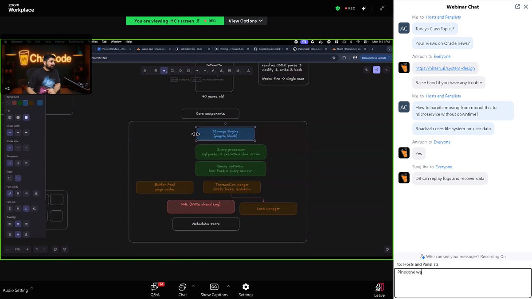
Task: Set font size to S
Action: click(10, 209)
